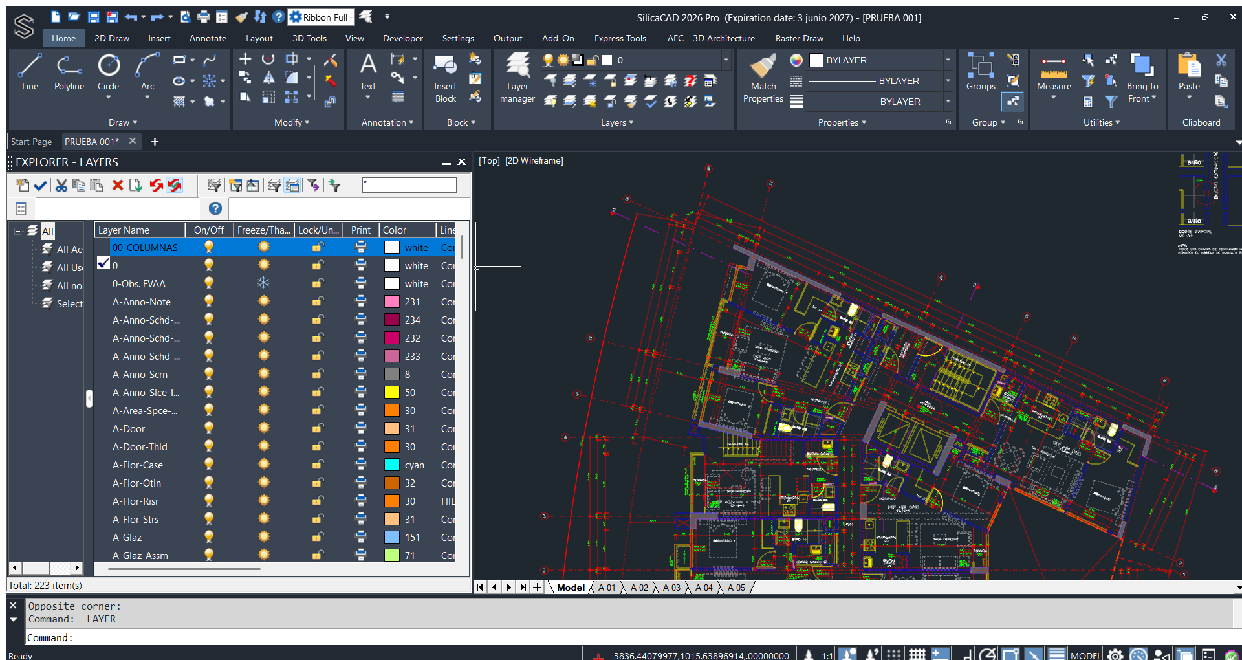Switch to the Annotate ribbon tab
1242x660 pixels.
[208, 38]
